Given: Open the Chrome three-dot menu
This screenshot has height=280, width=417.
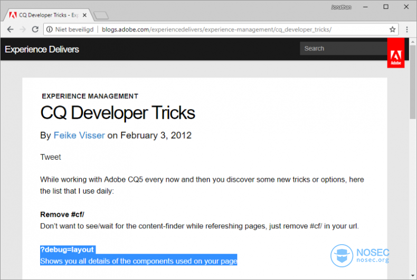Looking at the screenshot, I should click(x=407, y=30).
